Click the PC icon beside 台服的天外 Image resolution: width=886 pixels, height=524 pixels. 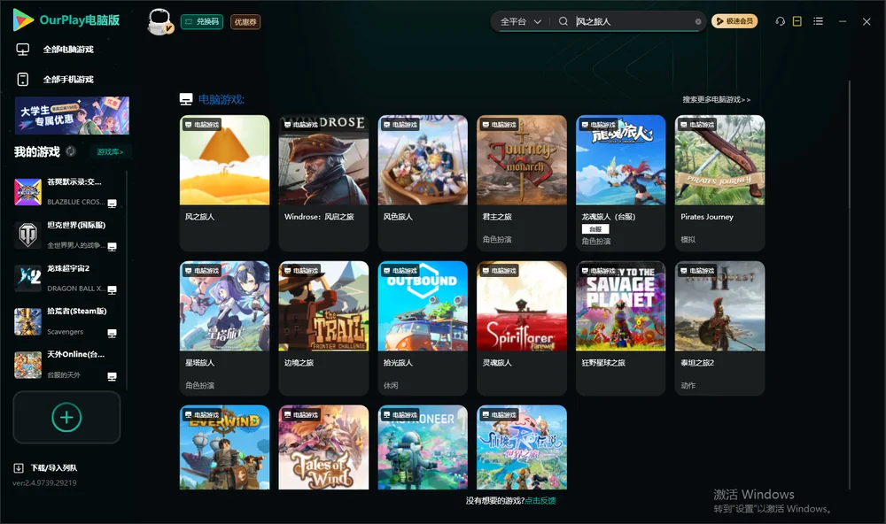pyautogui.click(x=112, y=376)
